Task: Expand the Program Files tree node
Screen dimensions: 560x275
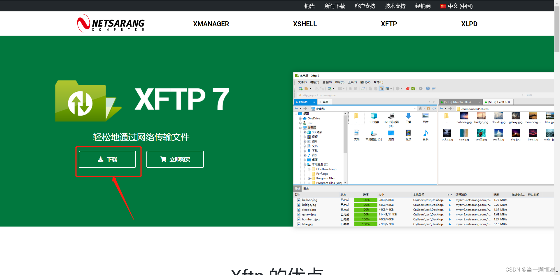Action: 309,178
